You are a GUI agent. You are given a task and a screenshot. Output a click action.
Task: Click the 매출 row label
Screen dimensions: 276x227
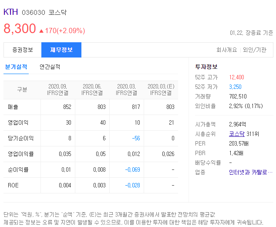pos(13,107)
